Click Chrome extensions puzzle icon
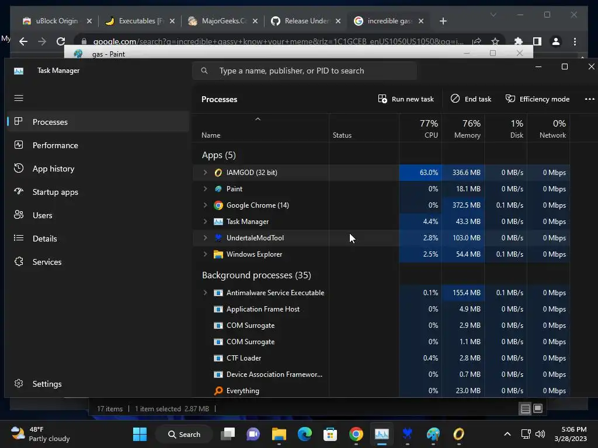Screen dimensions: 598x448 [x=519, y=41]
